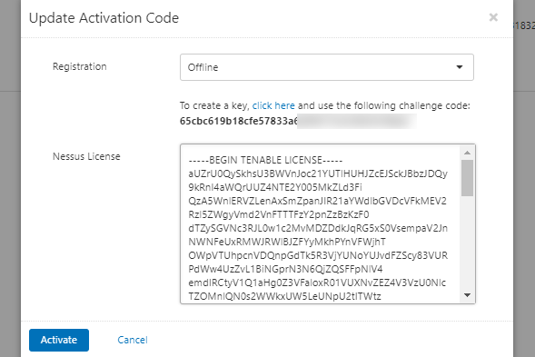Click the blurred portion of the challenge code
Viewport: 535px width, 357px height.
(x=357, y=121)
